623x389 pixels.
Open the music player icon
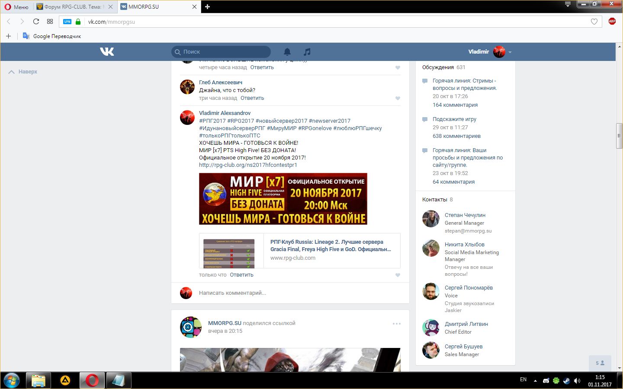pos(307,52)
